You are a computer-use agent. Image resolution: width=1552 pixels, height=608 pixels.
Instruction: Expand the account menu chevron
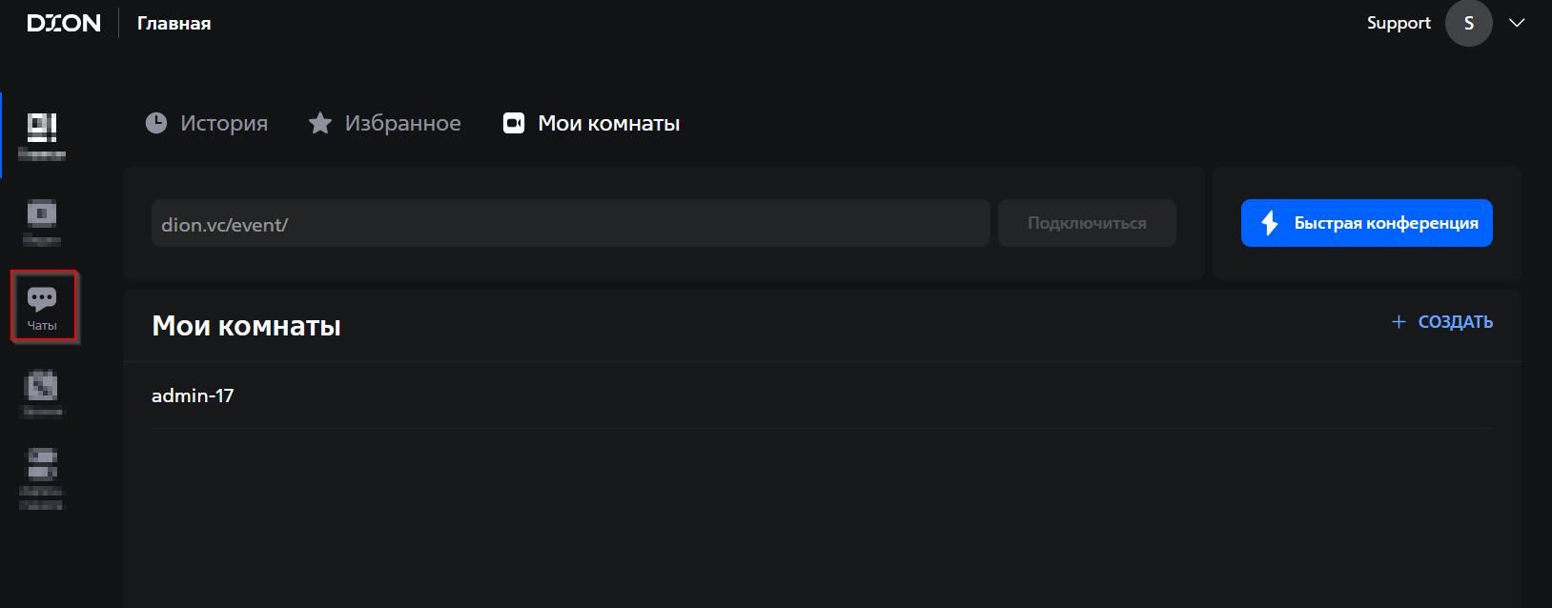point(1517,23)
